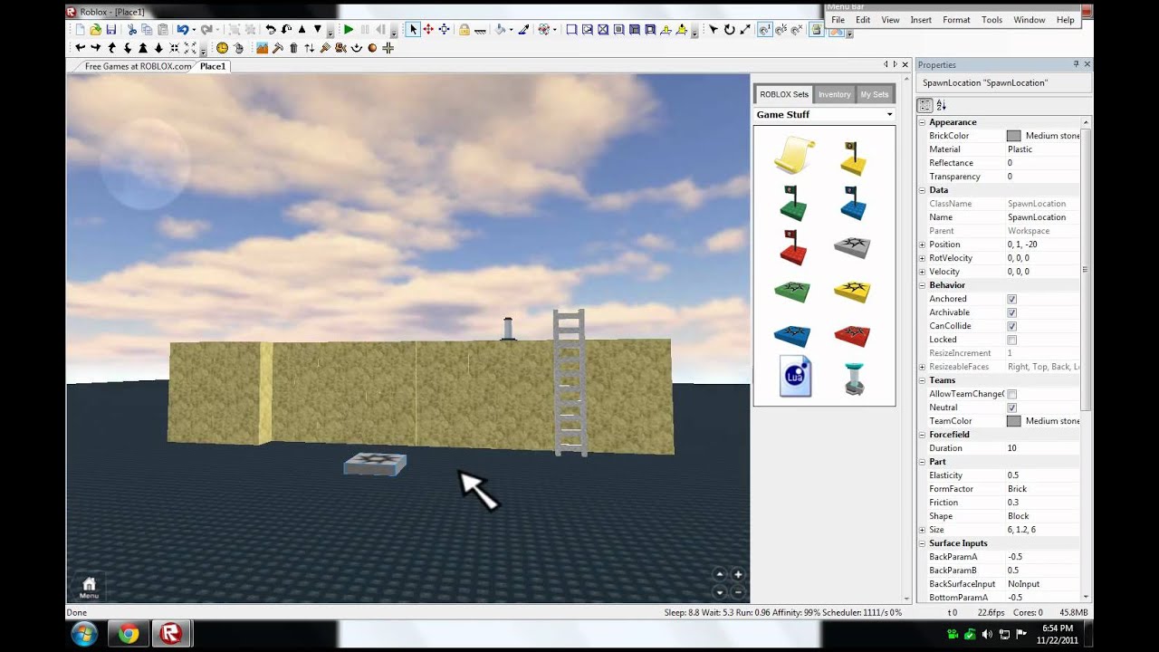
Task: Toggle the Neutral checkbox
Action: [1011, 407]
